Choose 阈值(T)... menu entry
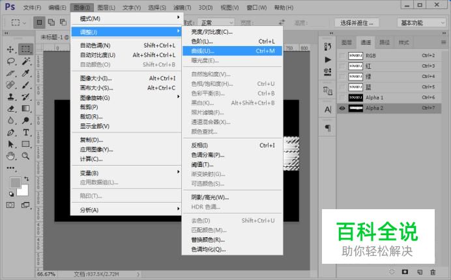 (233, 164)
